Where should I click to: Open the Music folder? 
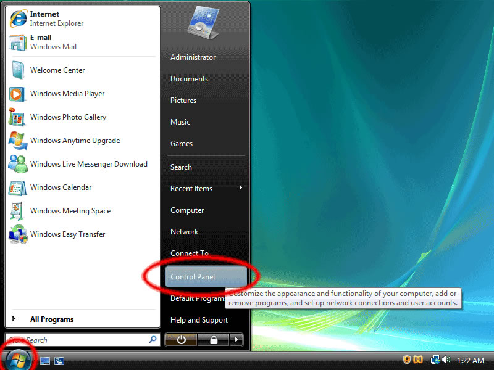[180, 122]
